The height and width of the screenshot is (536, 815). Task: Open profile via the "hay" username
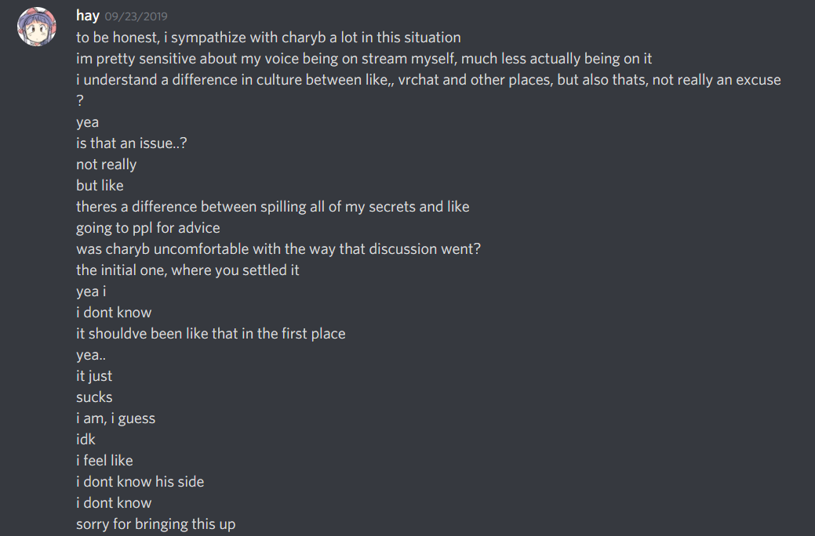pyautogui.click(x=87, y=16)
